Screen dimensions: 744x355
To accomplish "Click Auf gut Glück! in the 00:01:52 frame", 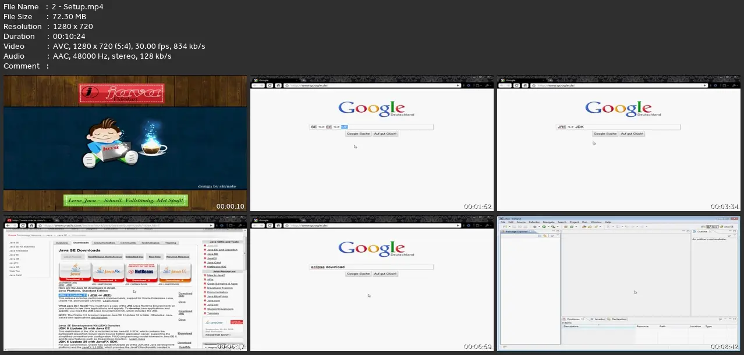I will pyautogui.click(x=385, y=134).
